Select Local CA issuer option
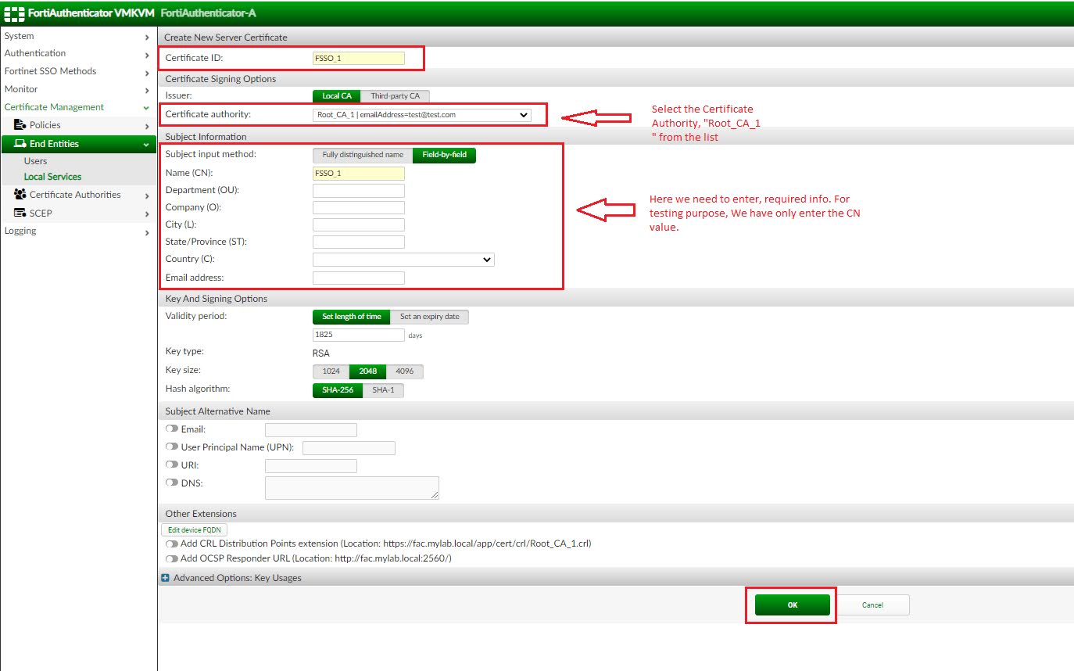Viewport: 1074px width, 671px height. click(337, 96)
